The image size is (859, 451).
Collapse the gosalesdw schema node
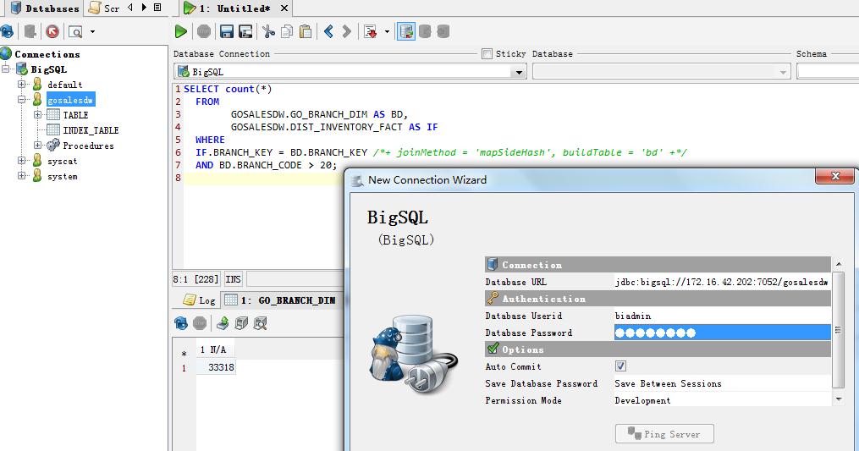(x=21, y=100)
